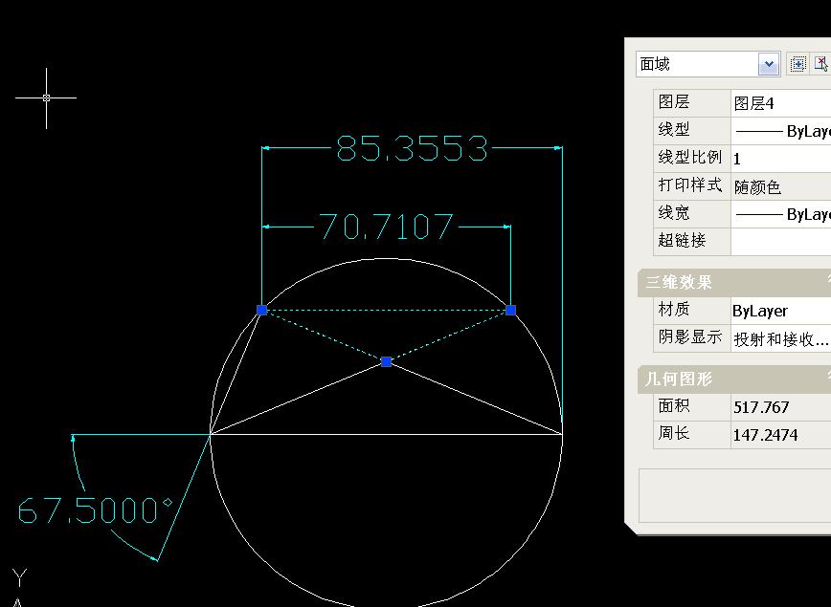This screenshot has height=607, width=831.
Task: Click the ByLayer value in the 材质 row
Action: (780, 311)
